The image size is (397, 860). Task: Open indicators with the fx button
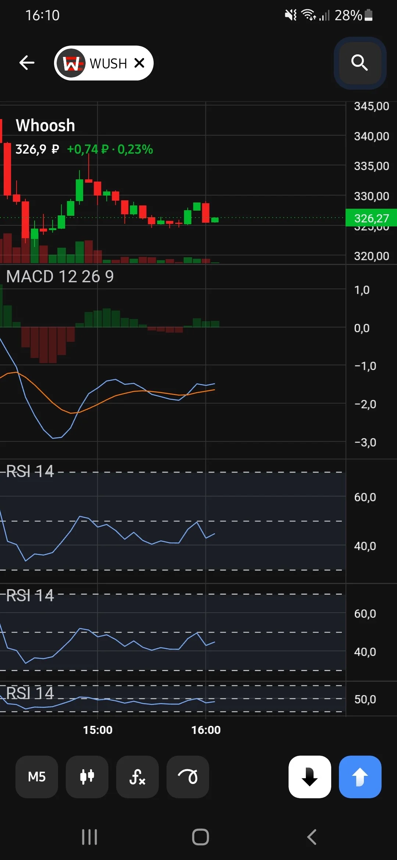pos(137,777)
